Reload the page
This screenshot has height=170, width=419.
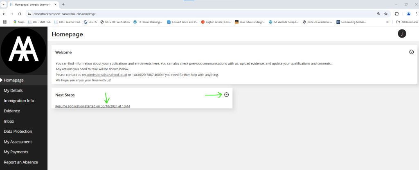coord(20,14)
